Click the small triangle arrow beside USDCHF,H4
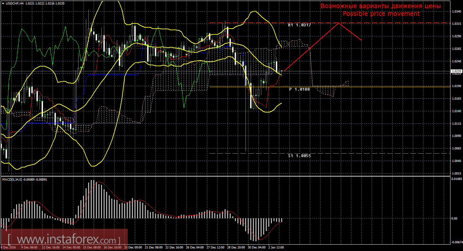This screenshot has height=251, width=463. point(3,3)
